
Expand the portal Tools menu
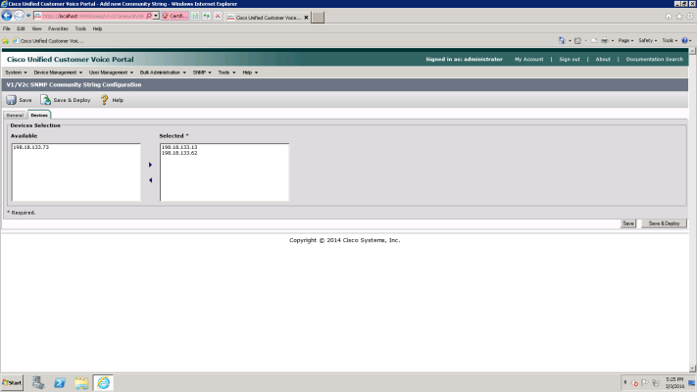(226, 73)
